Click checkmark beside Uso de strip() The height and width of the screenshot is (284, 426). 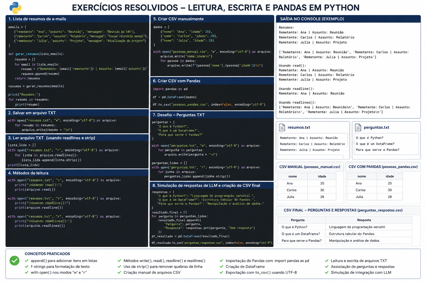119,267
